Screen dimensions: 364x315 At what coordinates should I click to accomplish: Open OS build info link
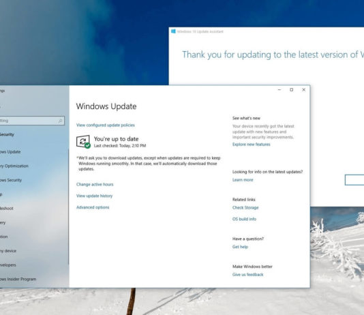(x=244, y=219)
